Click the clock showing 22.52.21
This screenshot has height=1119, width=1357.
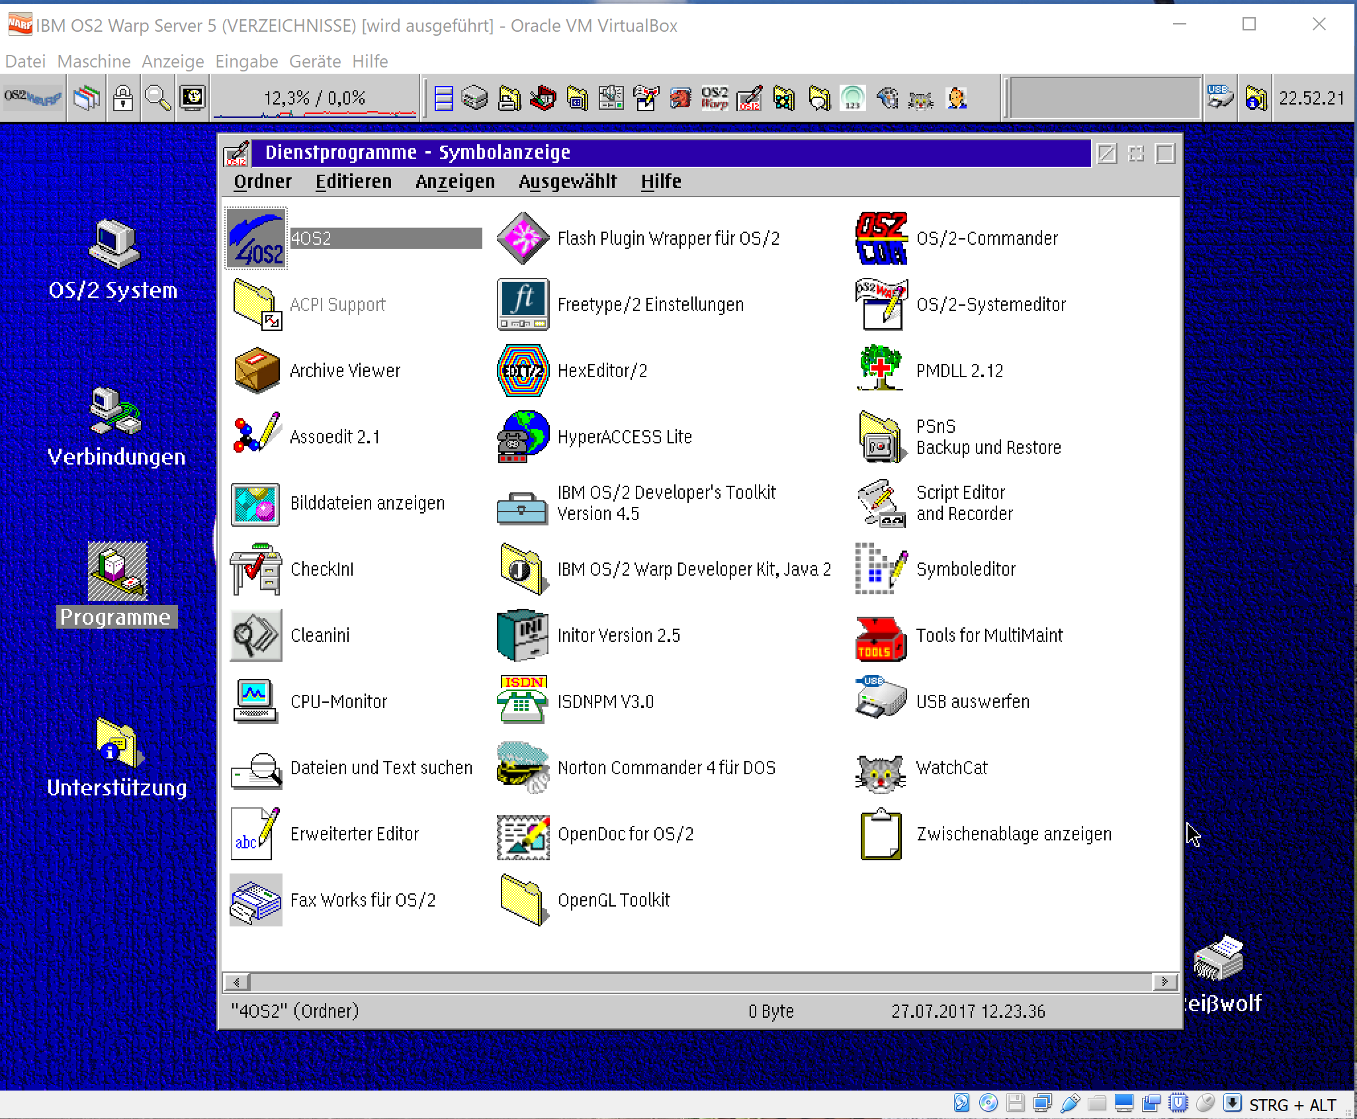pos(1311,99)
